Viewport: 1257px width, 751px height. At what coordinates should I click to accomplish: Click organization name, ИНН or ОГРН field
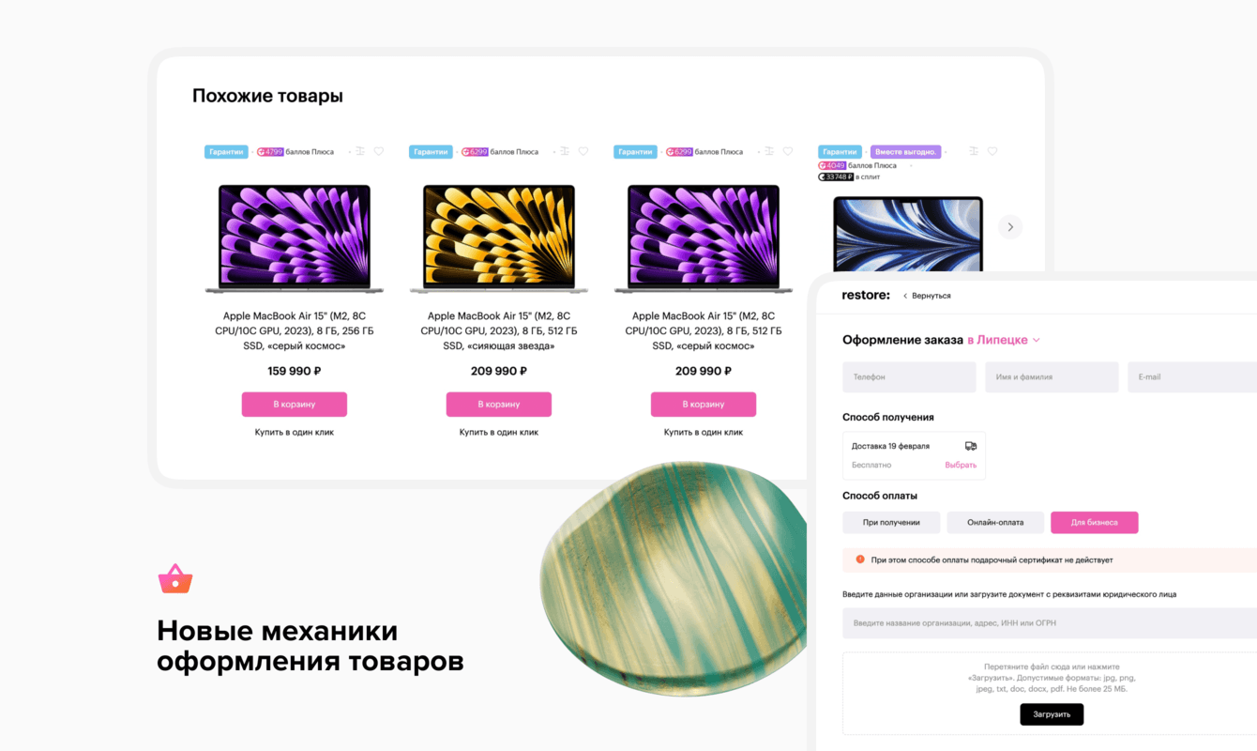[1050, 623]
